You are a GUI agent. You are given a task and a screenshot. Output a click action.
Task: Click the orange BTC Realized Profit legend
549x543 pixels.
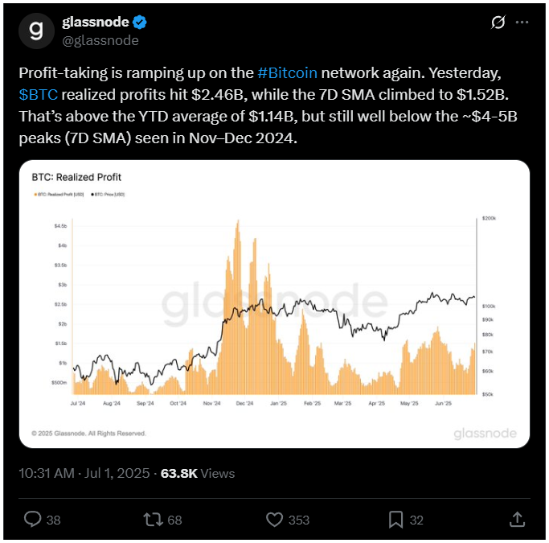point(59,195)
